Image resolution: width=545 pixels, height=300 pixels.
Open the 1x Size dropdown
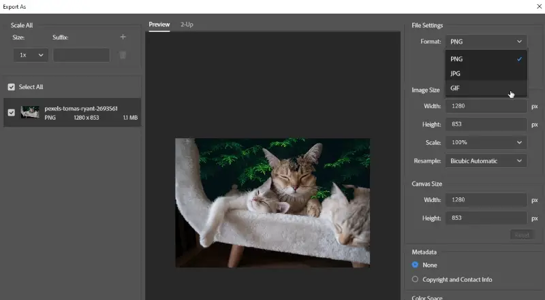point(31,55)
